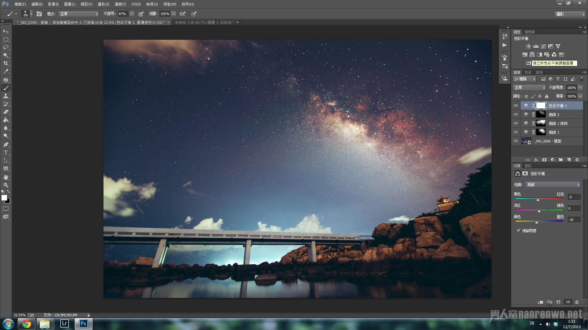Image resolution: width=588 pixels, height=330 pixels.
Task: Select the Elliptical Marquee tool
Action: click(x=6, y=40)
